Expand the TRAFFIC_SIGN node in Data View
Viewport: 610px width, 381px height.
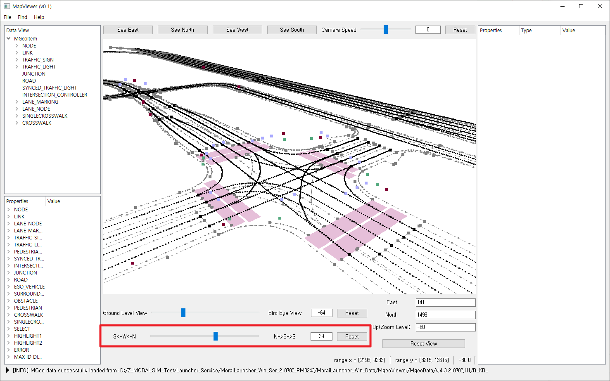[17, 60]
